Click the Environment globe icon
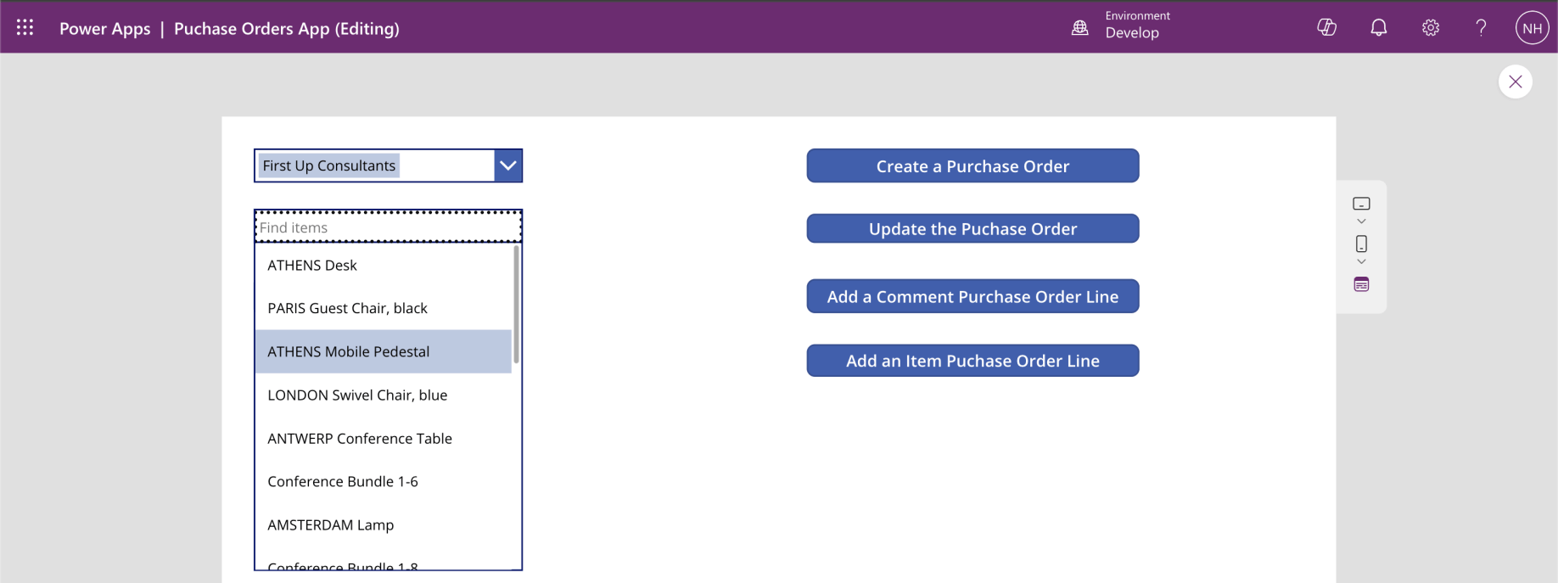 1079,28
